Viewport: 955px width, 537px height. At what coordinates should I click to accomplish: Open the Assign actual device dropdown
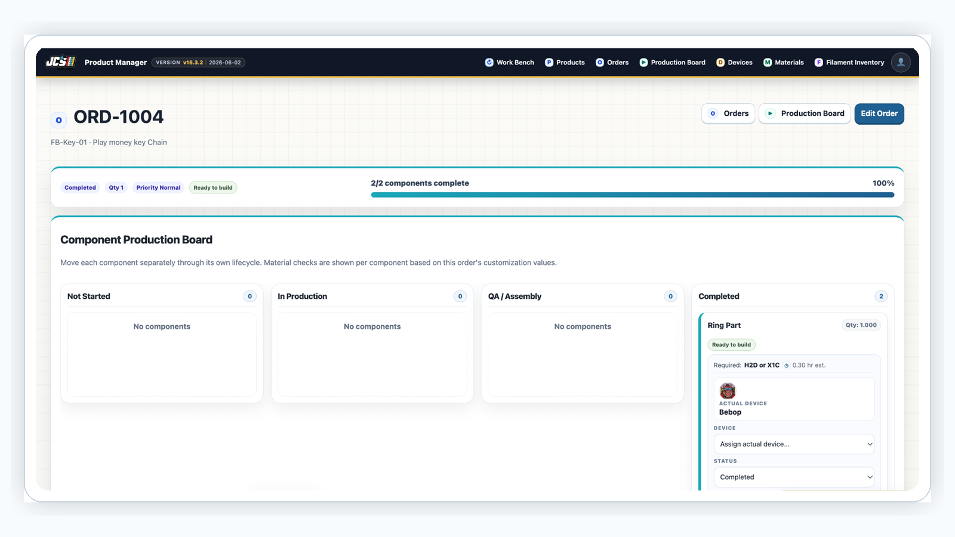click(794, 444)
